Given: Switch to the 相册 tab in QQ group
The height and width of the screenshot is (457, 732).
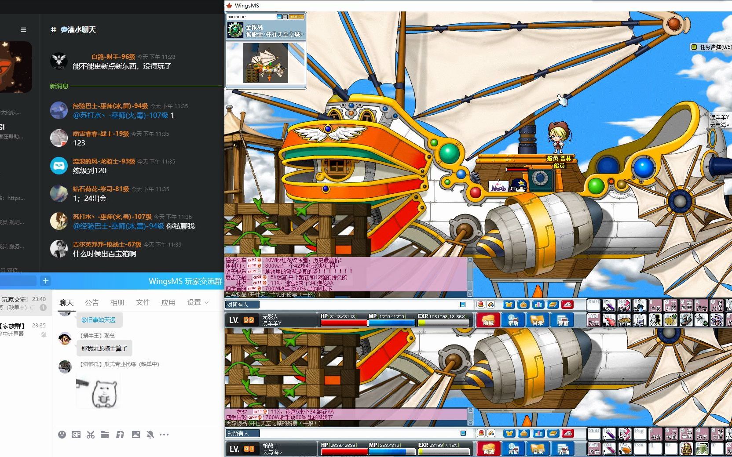Looking at the screenshot, I should tap(117, 302).
